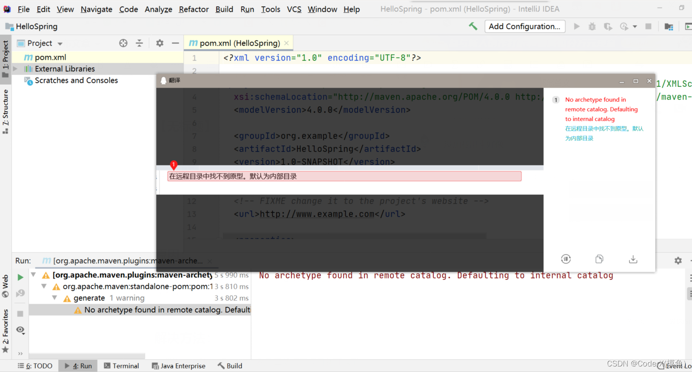This screenshot has width=692, height=372.
Task: Click the wrench rerun icon in Run panel
Action: (20, 293)
